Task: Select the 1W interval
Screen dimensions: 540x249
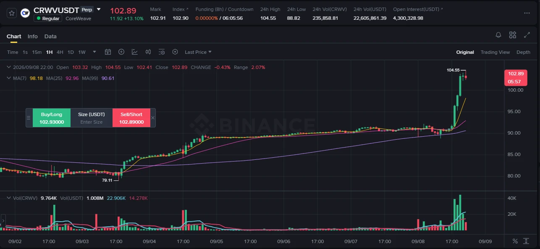Action: pos(82,52)
